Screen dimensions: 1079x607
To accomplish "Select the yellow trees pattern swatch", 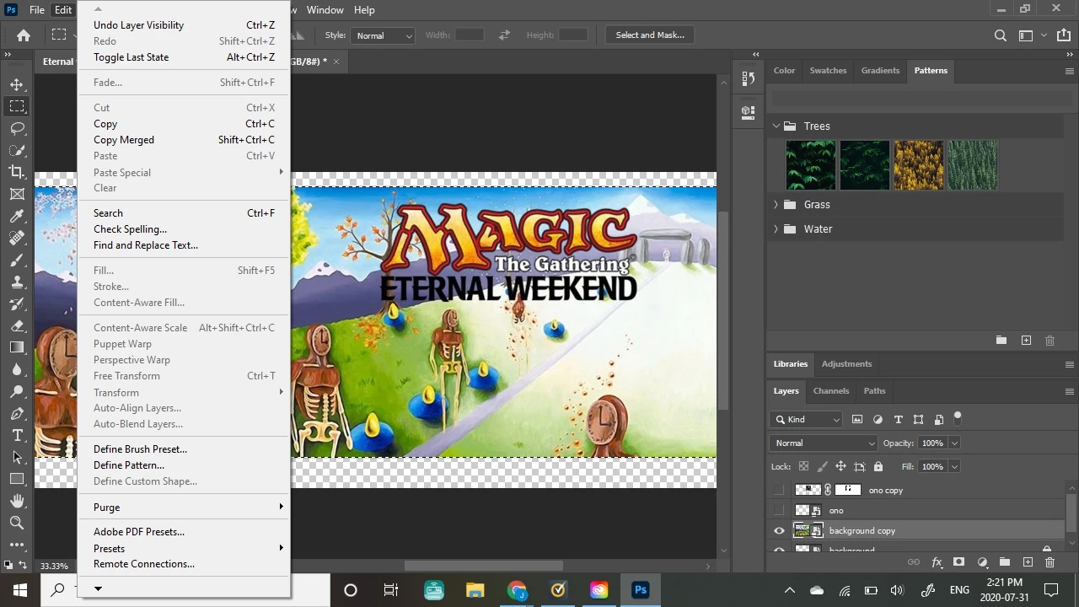I will coord(919,165).
